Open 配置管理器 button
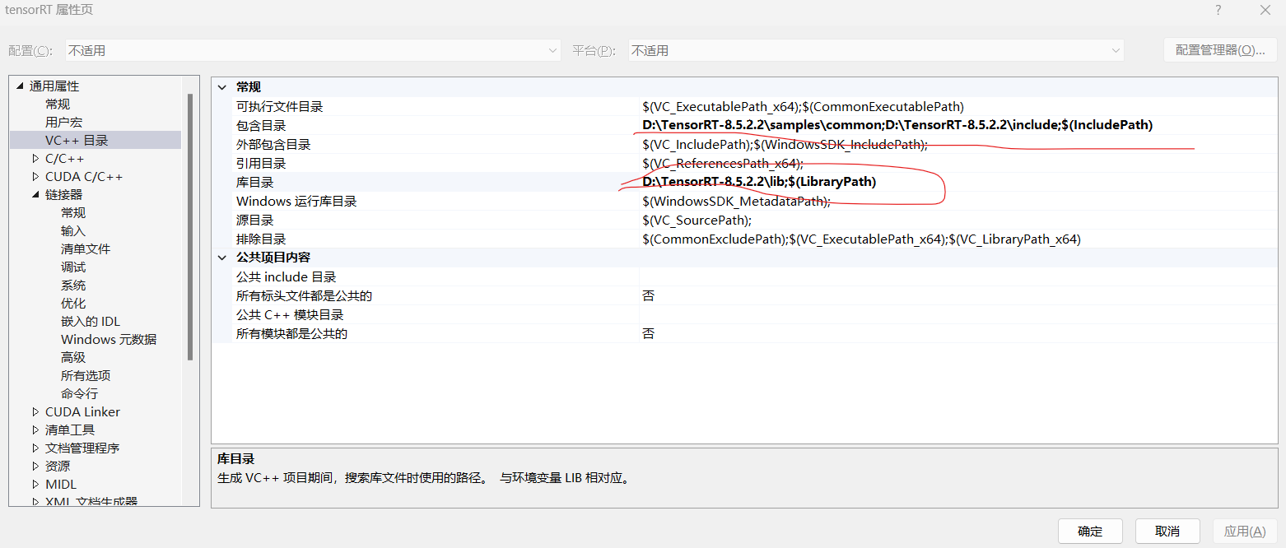Screen dimensions: 1286x548 coord(1220,50)
